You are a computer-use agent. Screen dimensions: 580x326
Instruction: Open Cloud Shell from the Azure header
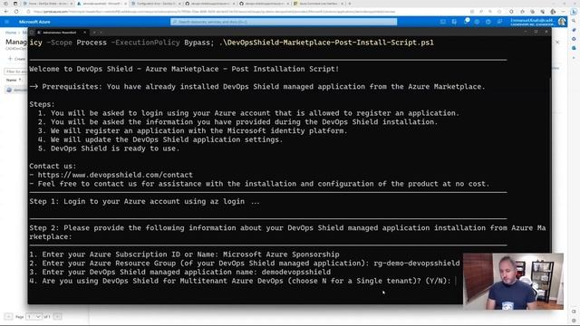[443, 22]
